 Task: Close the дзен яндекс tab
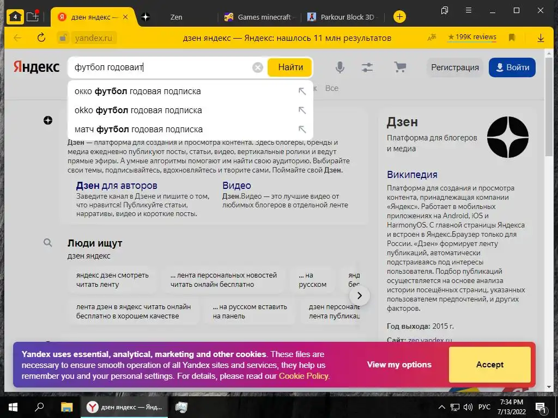click(x=125, y=17)
